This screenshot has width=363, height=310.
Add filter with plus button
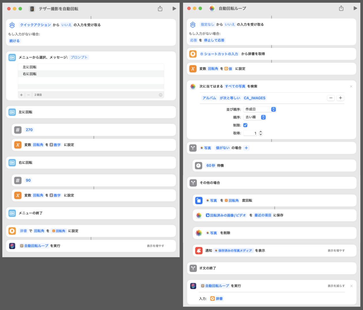tap(341, 98)
